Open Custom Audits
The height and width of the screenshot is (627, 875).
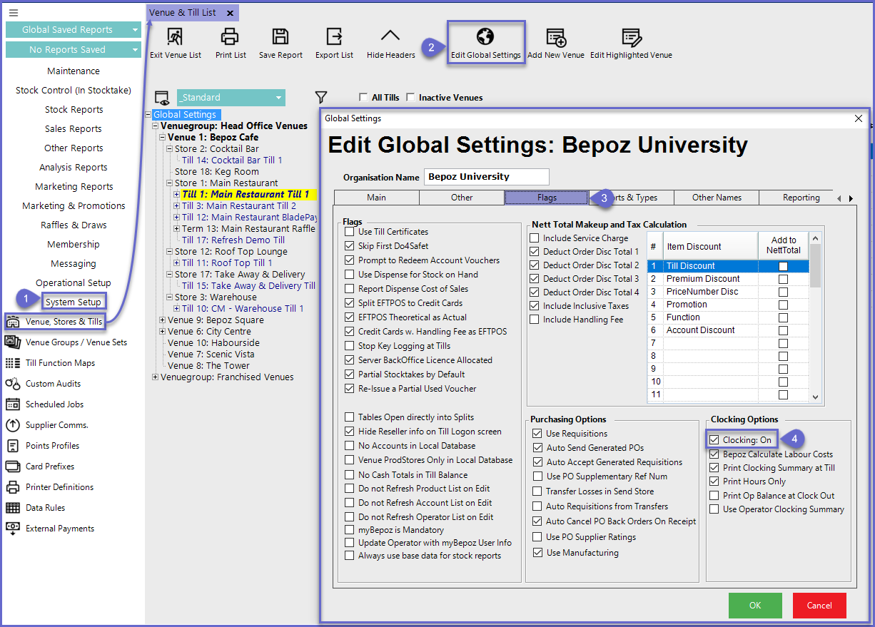click(44, 384)
